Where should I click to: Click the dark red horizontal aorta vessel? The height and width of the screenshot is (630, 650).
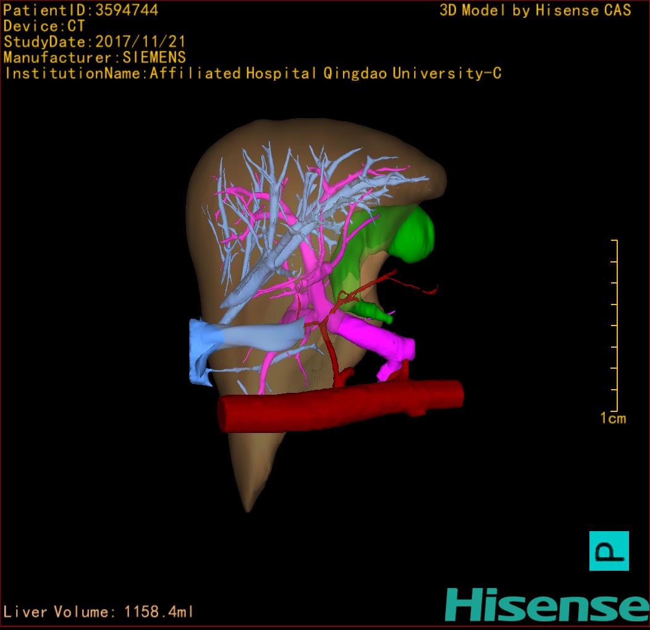340,406
